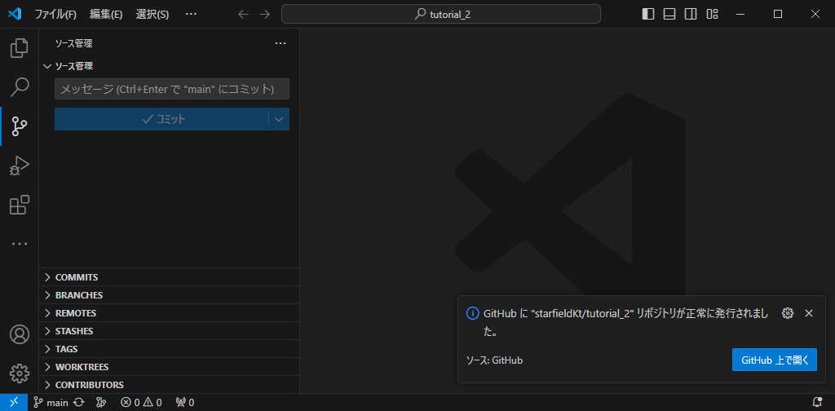The height and width of the screenshot is (411, 835).
Task: Customize layout from title bar
Action: [x=712, y=15]
